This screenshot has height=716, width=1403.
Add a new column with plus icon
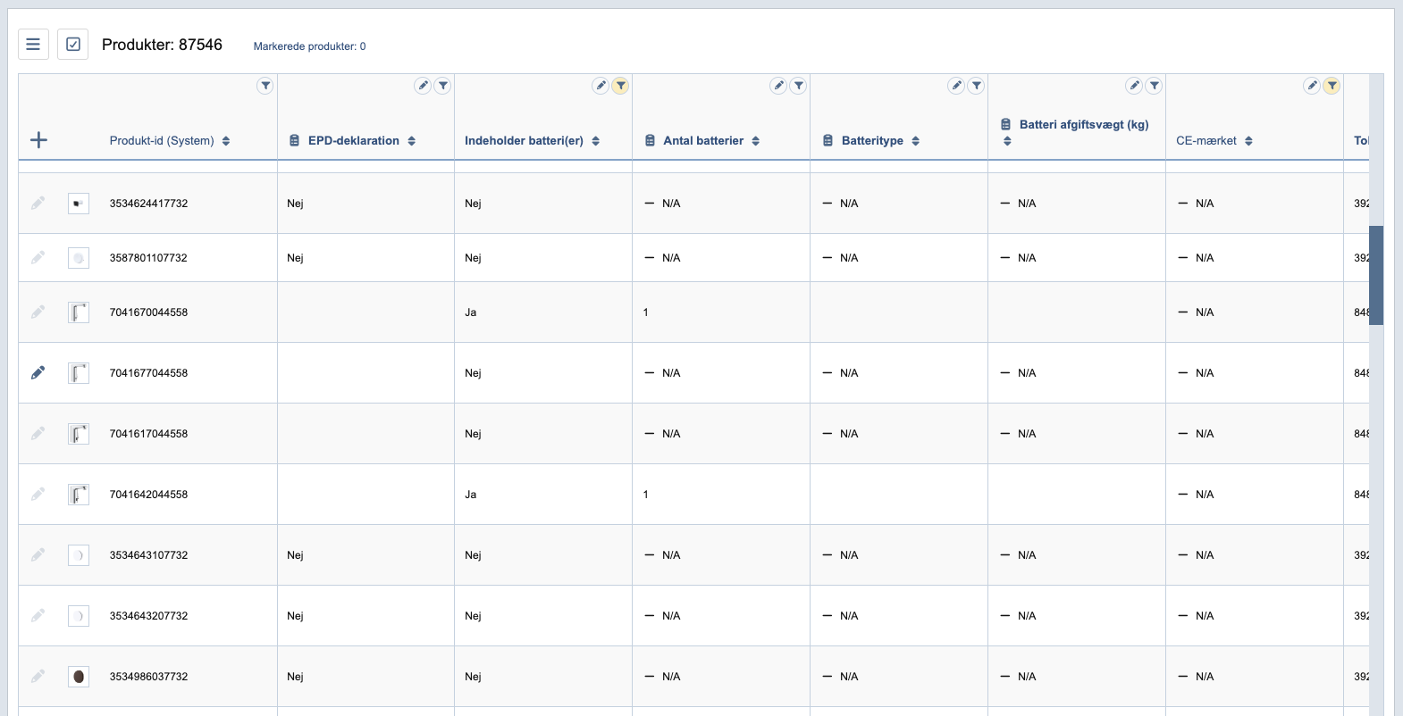[38, 140]
